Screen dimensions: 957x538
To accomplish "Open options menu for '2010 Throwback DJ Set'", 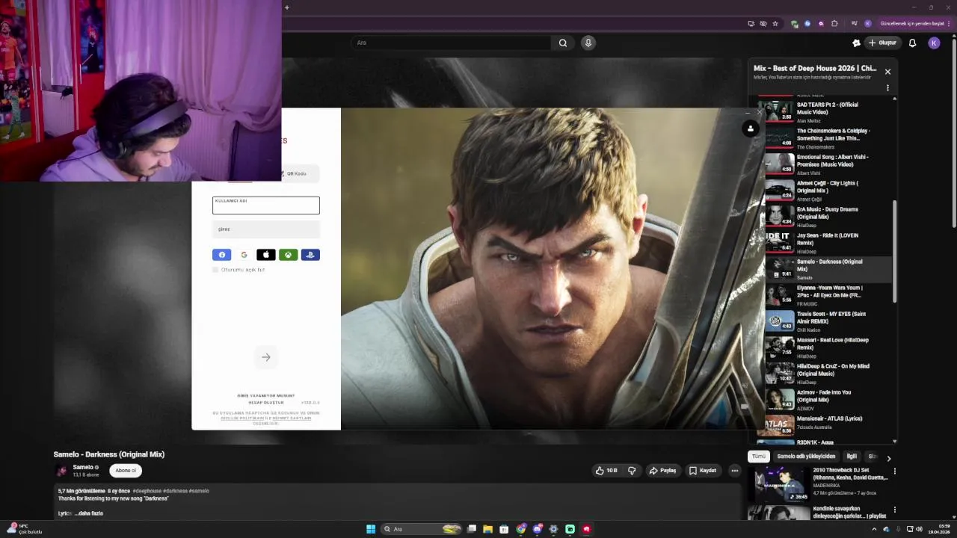I will [x=894, y=471].
